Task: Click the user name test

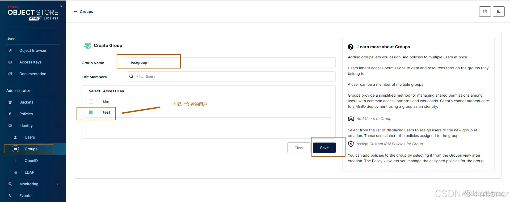Action: click(x=107, y=112)
